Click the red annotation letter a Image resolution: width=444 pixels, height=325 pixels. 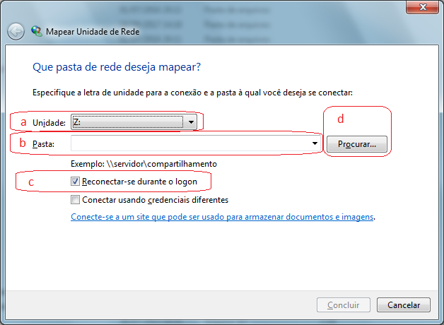click(23, 122)
